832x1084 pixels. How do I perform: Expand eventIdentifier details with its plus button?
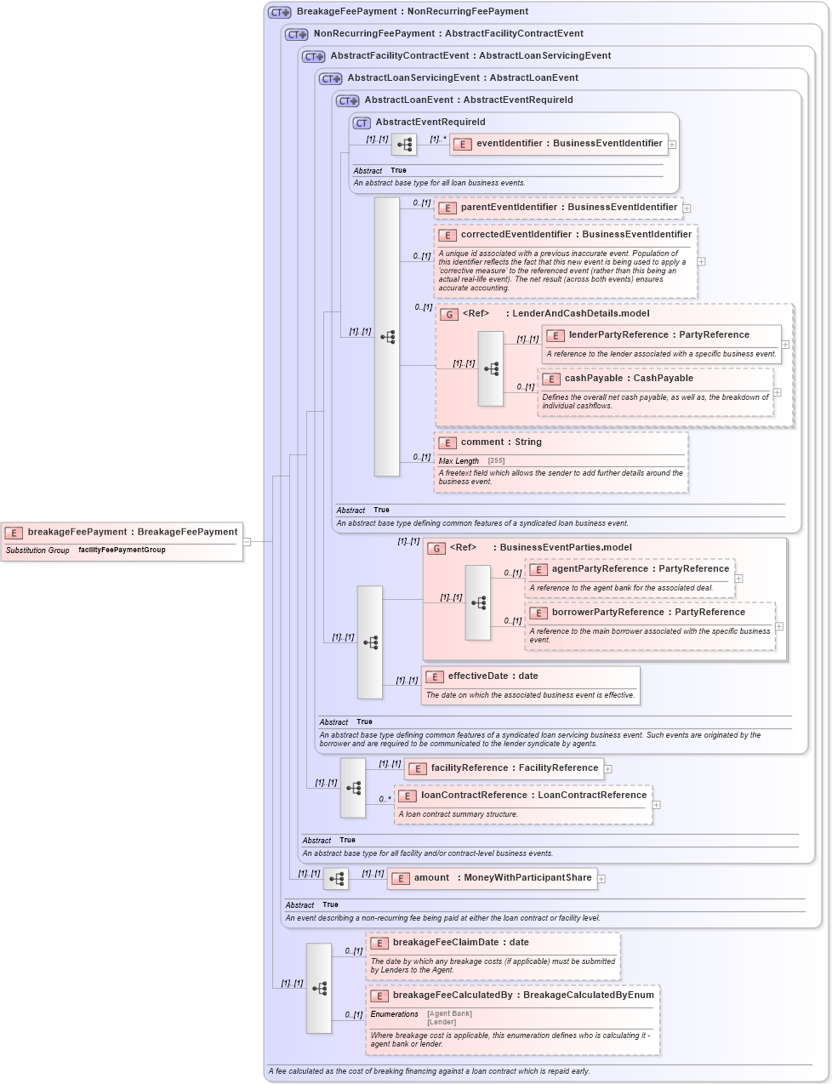point(672,145)
